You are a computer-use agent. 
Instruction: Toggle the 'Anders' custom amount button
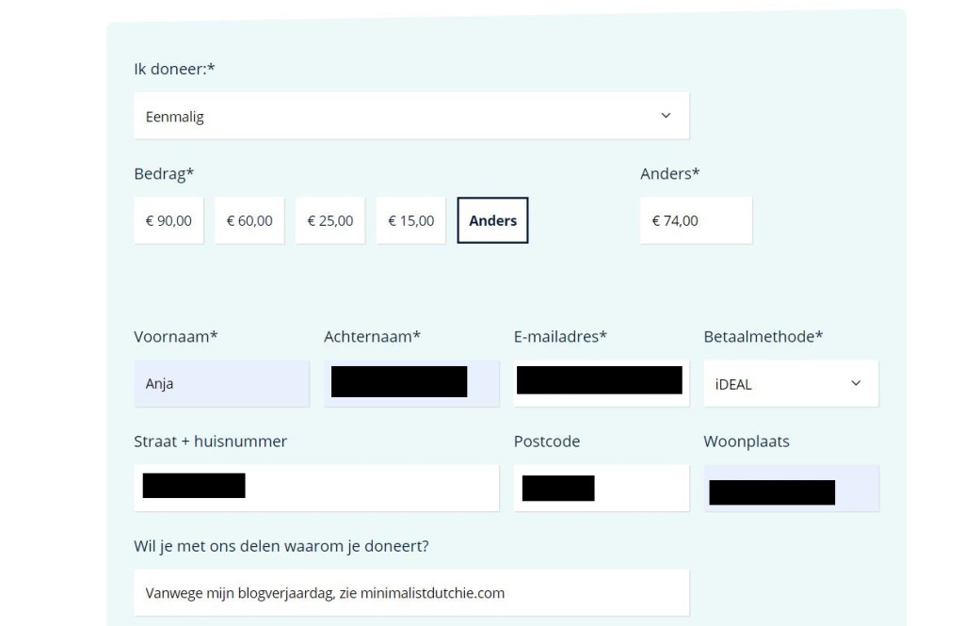coord(492,220)
